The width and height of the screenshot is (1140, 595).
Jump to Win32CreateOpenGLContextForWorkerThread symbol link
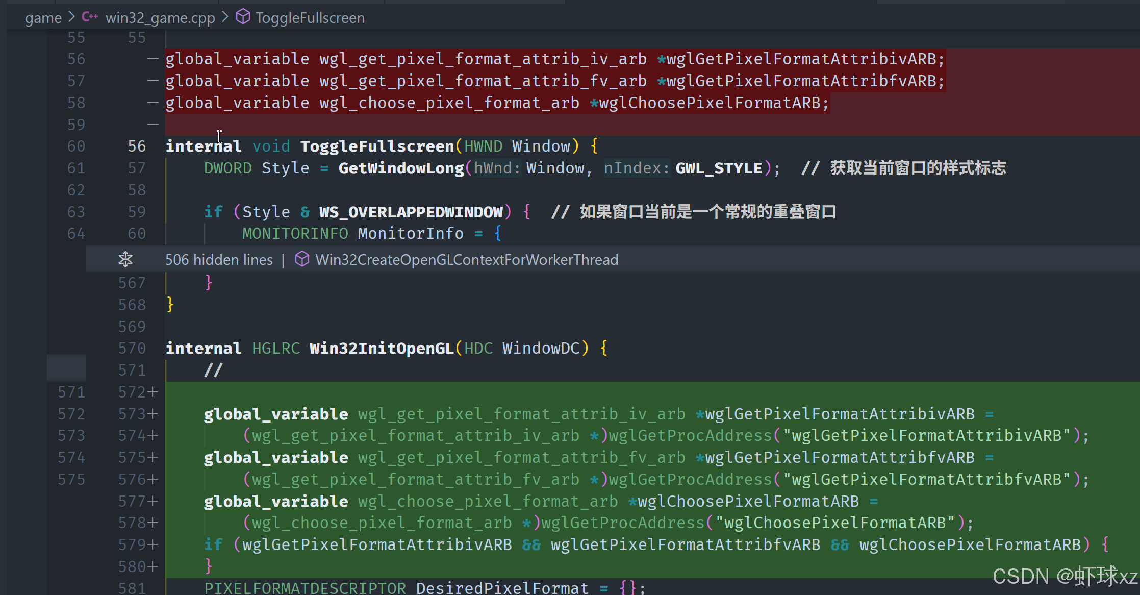click(x=466, y=260)
